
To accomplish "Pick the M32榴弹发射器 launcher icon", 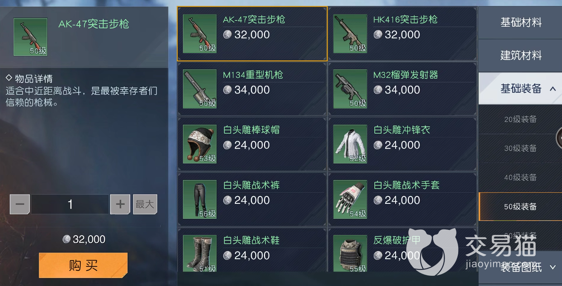I will pyautogui.click(x=350, y=89).
